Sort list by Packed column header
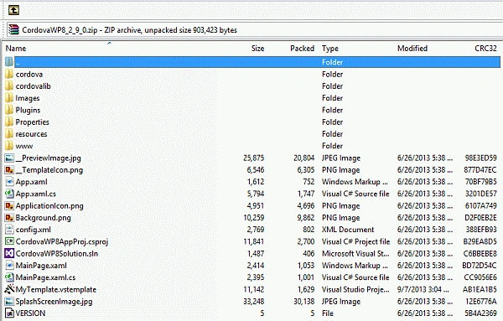503x321 pixels. tap(302, 49)
